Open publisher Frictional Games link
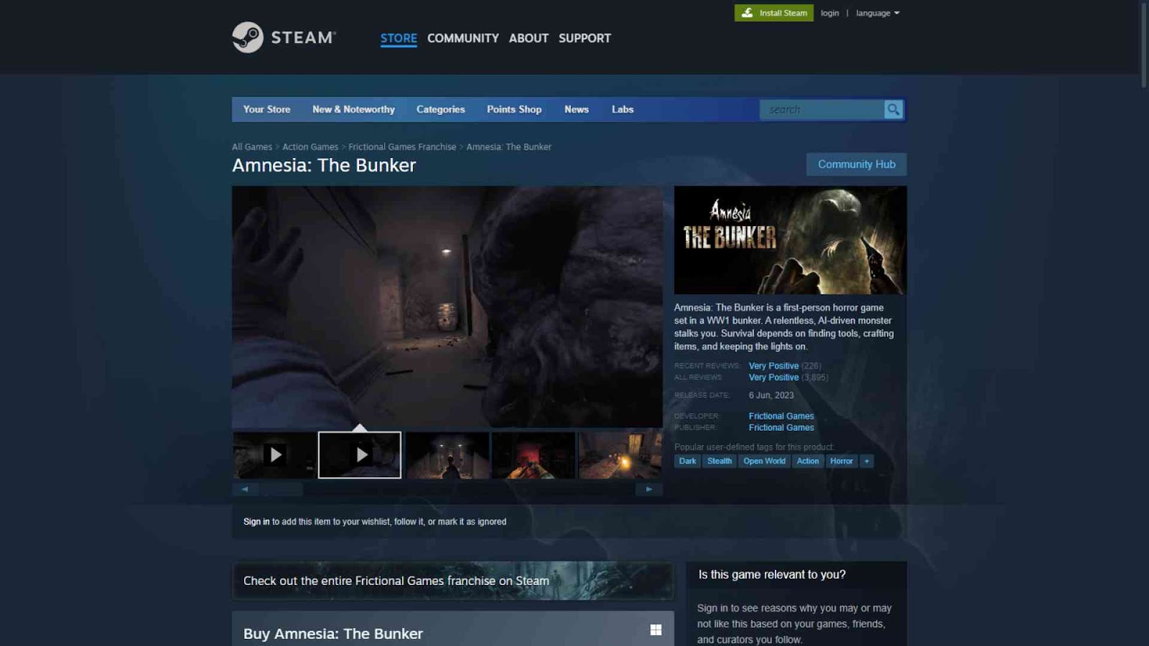The width and height of the screenshot is (1149, 646). (x=781, y=428)
